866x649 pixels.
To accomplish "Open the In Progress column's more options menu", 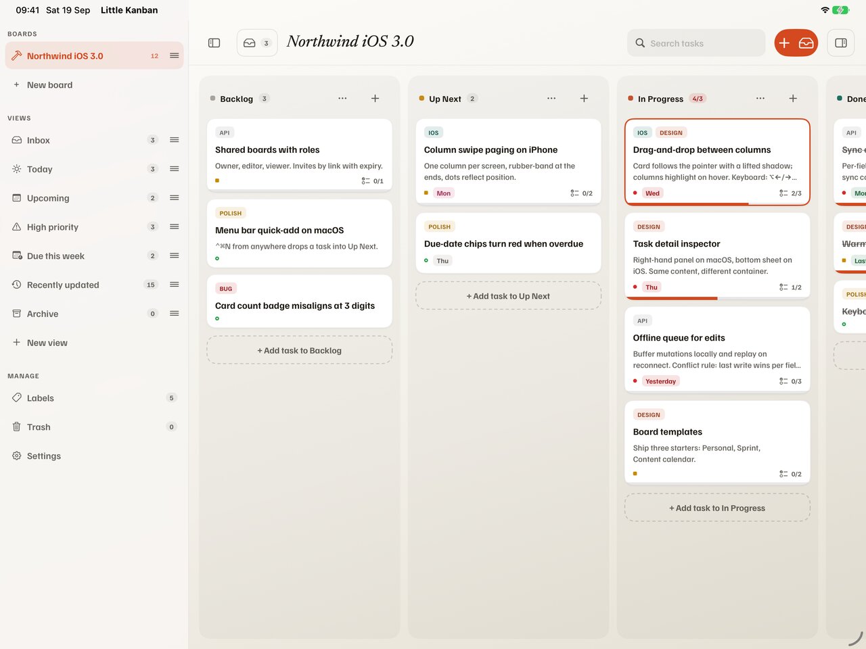I will [760, 98].
